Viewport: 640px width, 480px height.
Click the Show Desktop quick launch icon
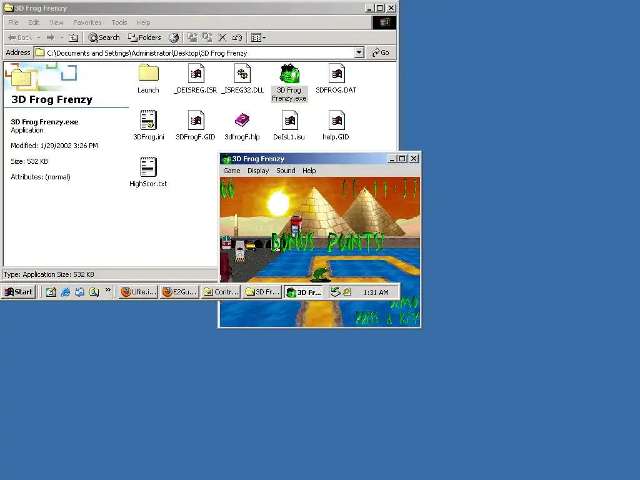coord(51,292)
